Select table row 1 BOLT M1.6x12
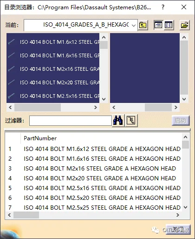195x239 pixels. tap(94, 149)
